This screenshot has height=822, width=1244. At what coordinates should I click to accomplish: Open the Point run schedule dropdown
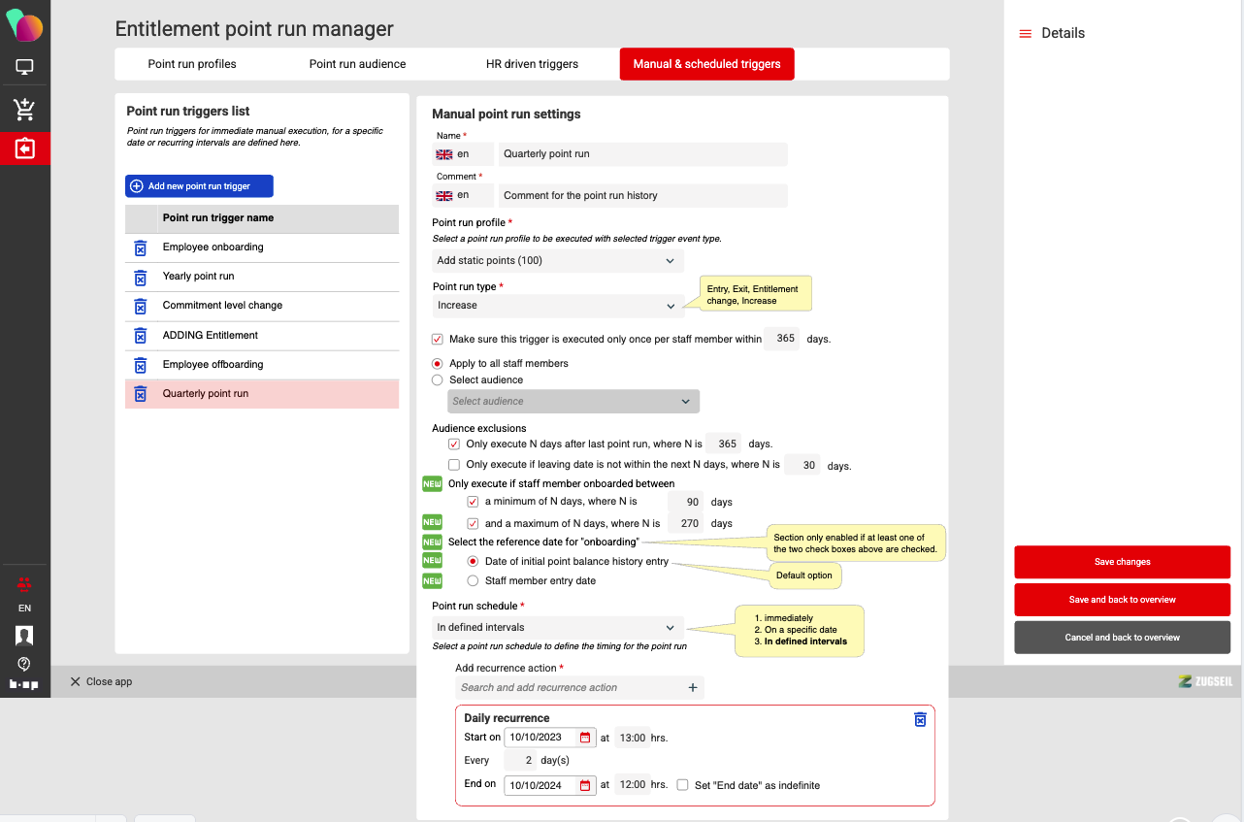558,628
